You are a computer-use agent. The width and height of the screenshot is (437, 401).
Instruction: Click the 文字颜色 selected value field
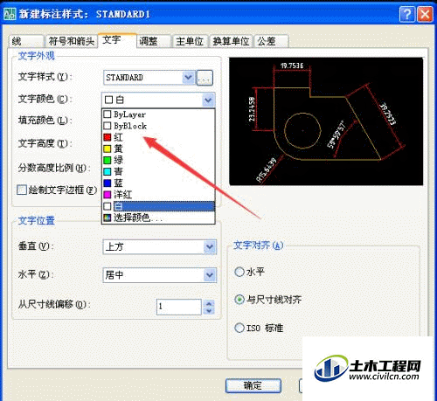coord(152,100)
